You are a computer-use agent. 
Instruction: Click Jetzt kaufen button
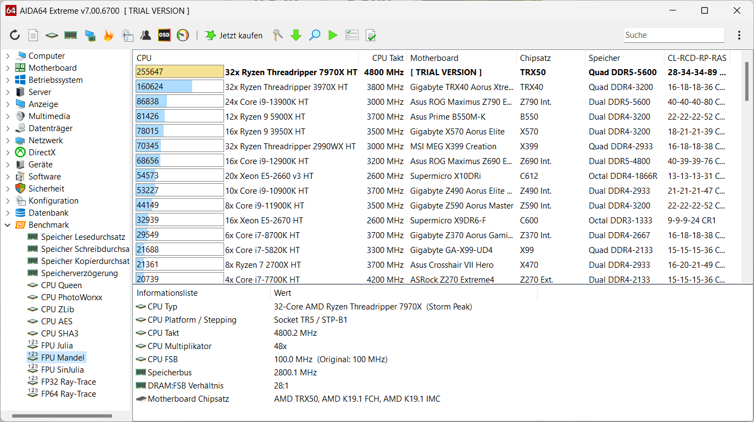[x=233, y=35]
